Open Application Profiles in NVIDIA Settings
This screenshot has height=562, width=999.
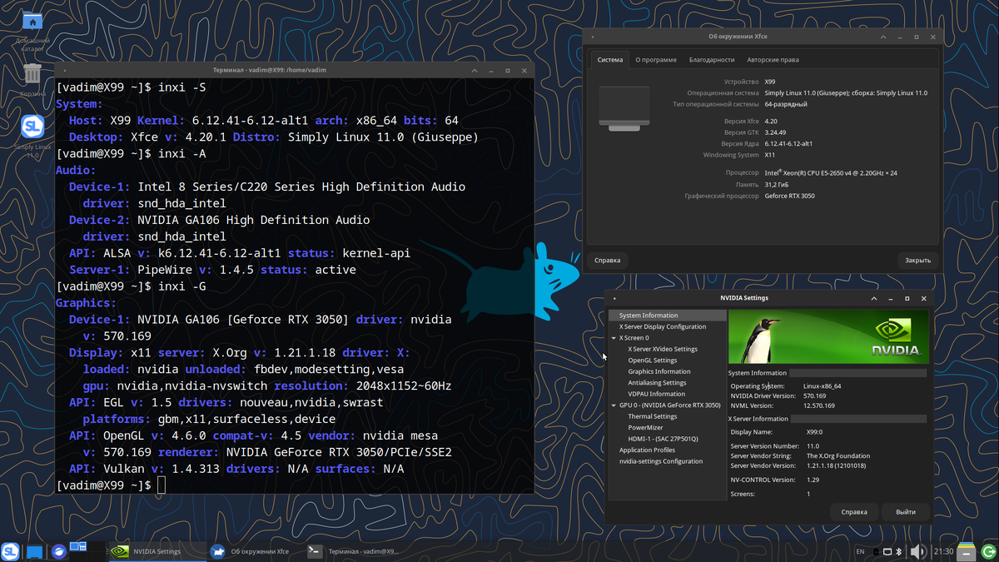click(x=647, y=450)
